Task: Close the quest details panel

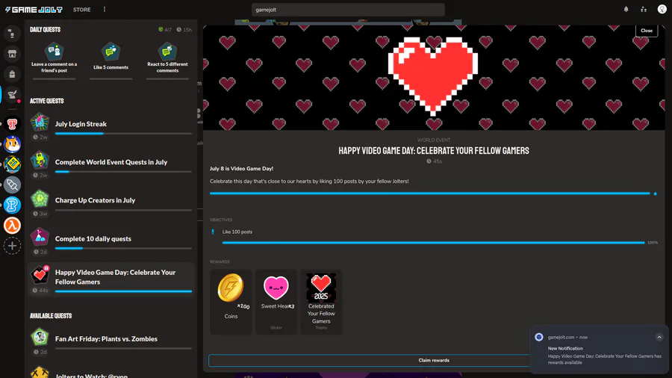Action: [647, 31]
